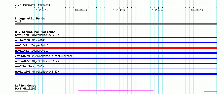Open variant nsv610411 (Cooper2011) label
This screenshot has height=94, width=224.
[x=32, y=45]
